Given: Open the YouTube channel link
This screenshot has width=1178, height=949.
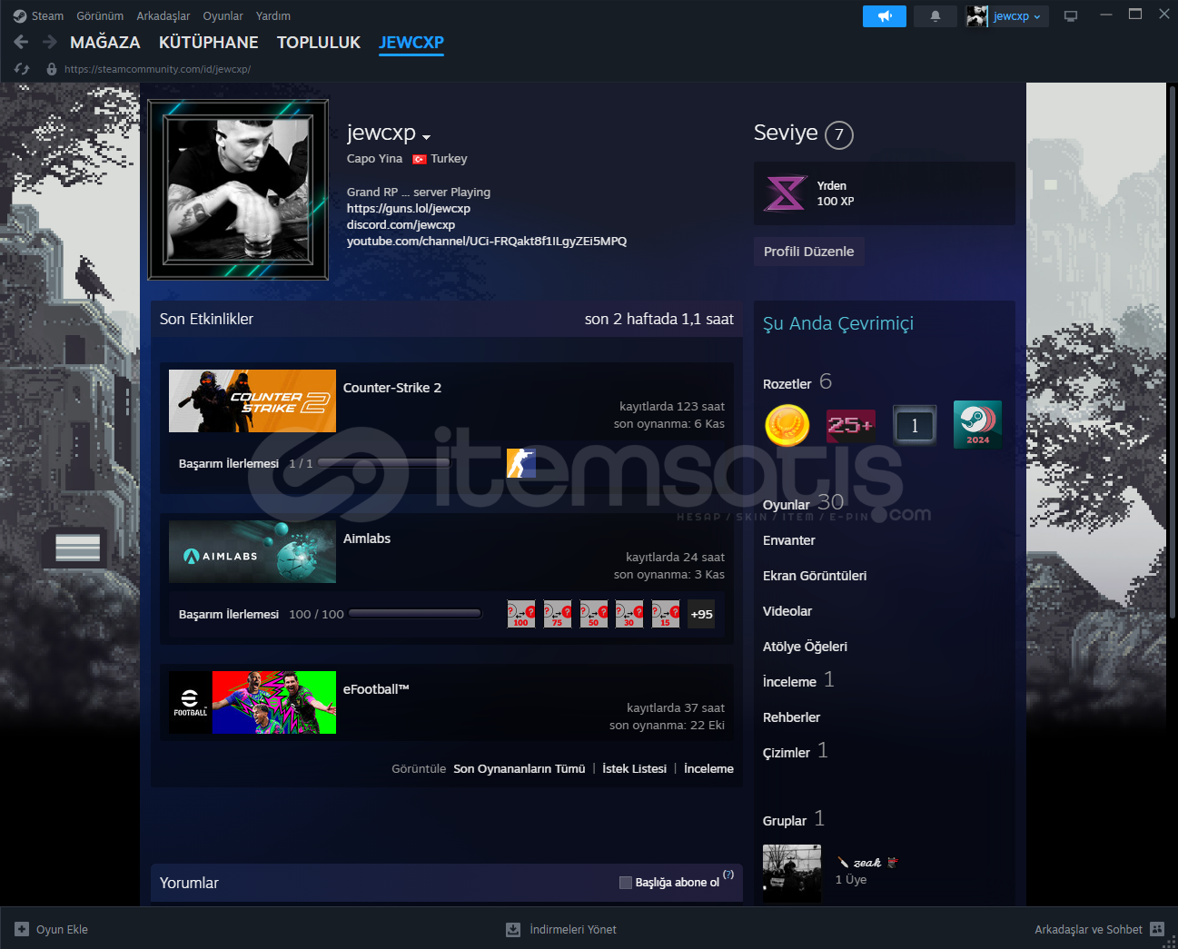Looking at the screenshot, I should (x=487, y=242).
